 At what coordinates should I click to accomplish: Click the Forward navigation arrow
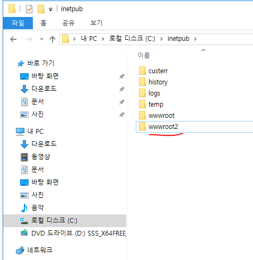click(x=29, y=39)
